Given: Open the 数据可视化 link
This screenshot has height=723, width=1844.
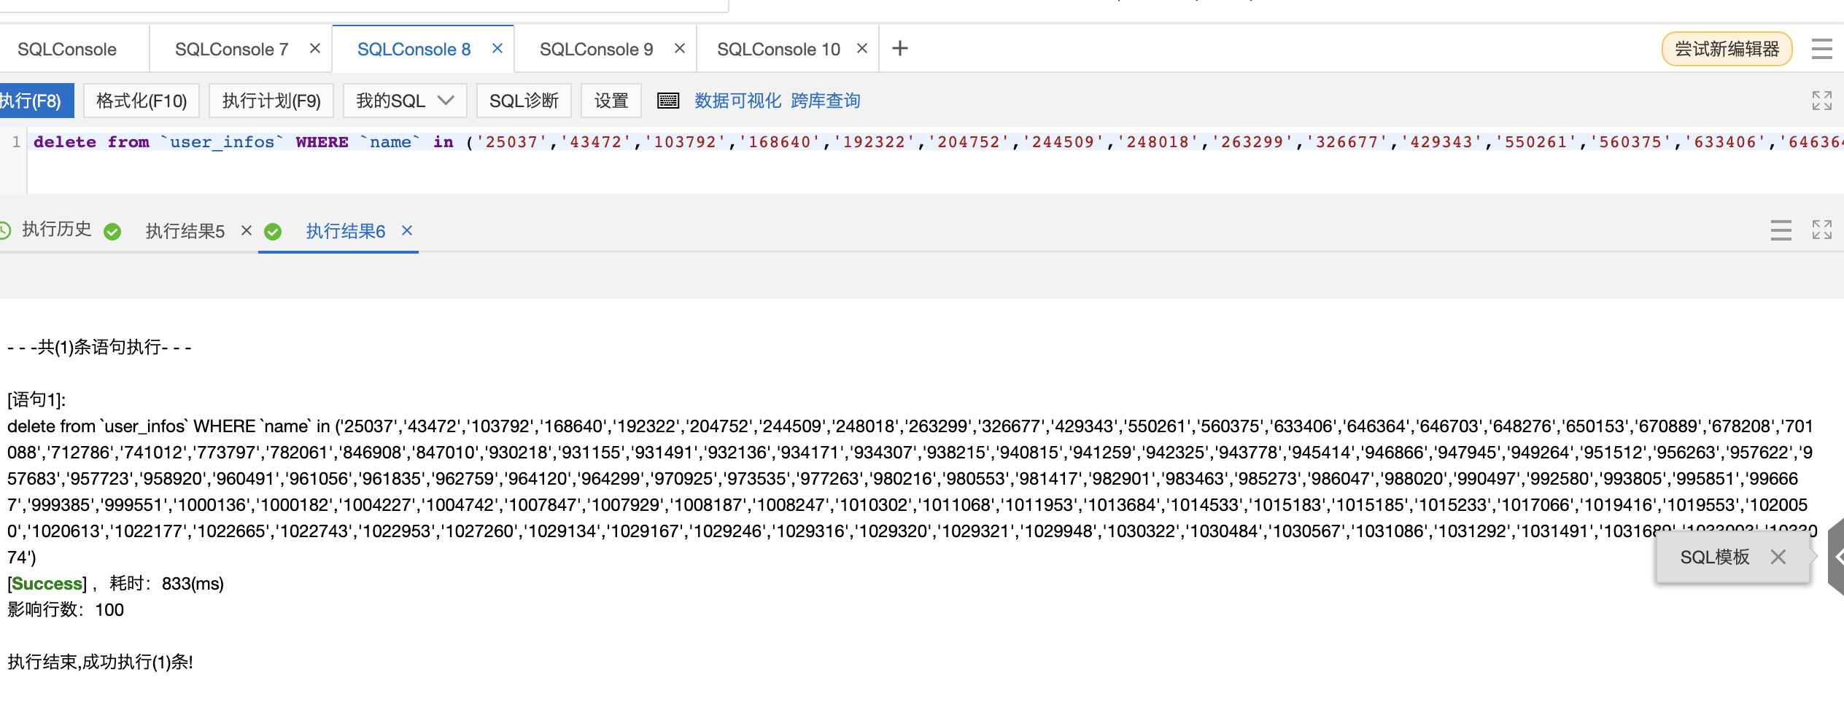Looking at the screenshot, I should (737, 101).
